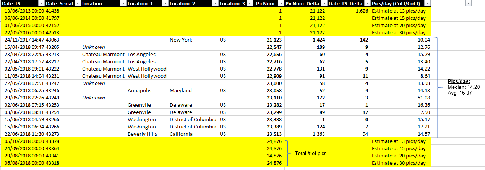Select the serial cell 43063
The width and height of the screenshot is (485, 170).
click(x=63, y=40)
